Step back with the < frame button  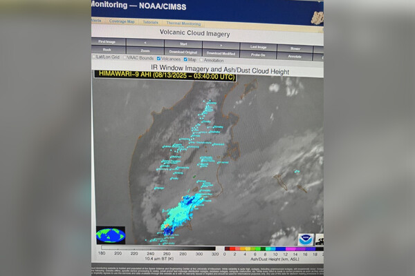145,43
